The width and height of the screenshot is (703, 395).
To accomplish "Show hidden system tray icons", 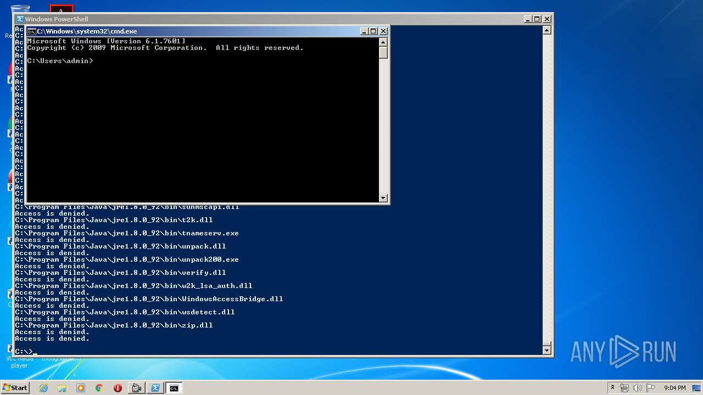I will click(612, 388).
